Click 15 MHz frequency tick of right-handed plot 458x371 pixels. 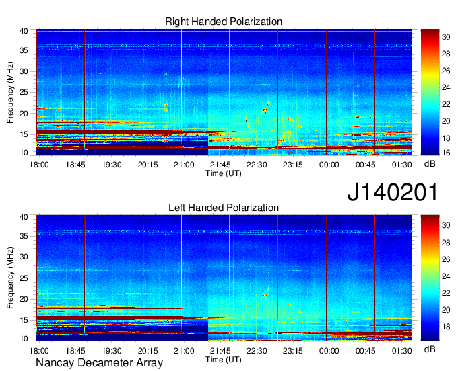coord(24,134)
